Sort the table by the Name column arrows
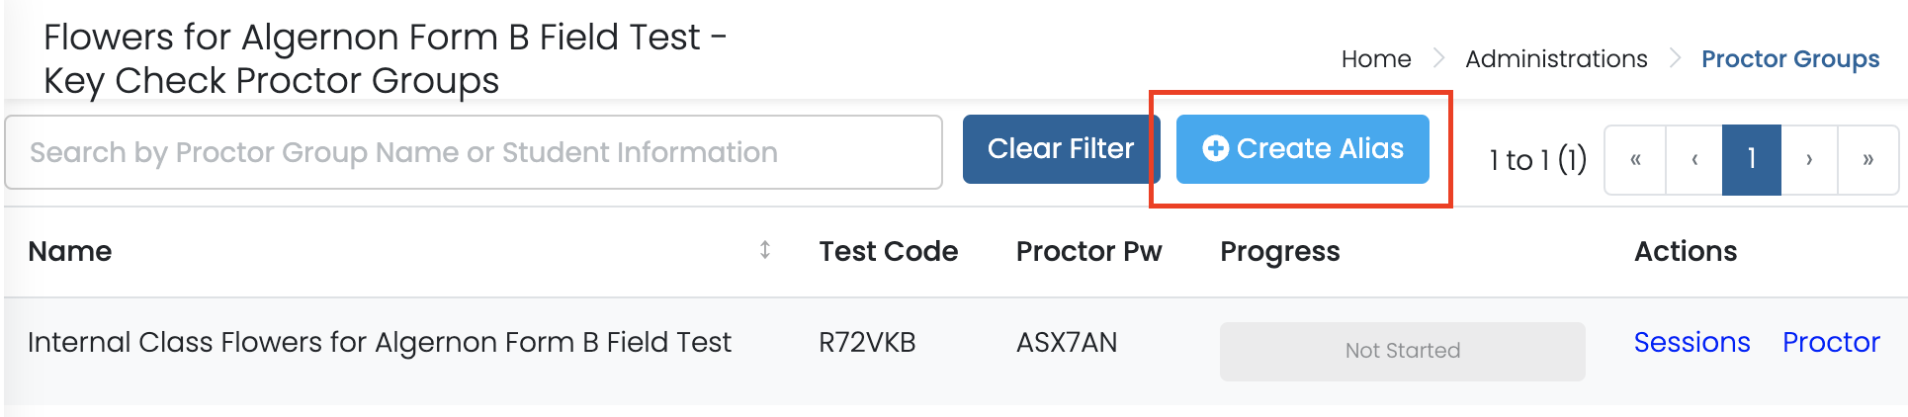Screen dimensions: 1908x417 [x=764, y=250]
